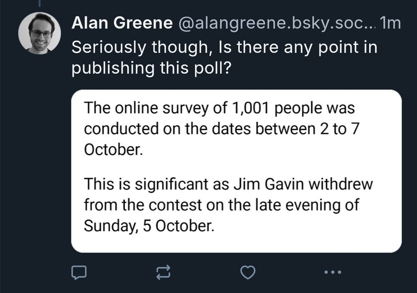Click the "publishing this poll?" line of the post
The width and height of the screenshot is (417, 293).
pyautogui.click(x=151, y=68)
